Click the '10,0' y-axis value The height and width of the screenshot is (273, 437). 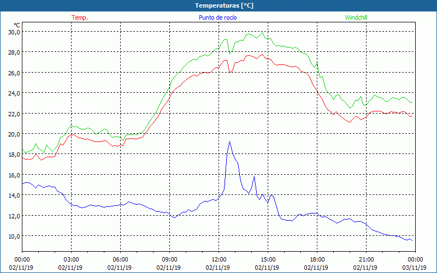14,236
